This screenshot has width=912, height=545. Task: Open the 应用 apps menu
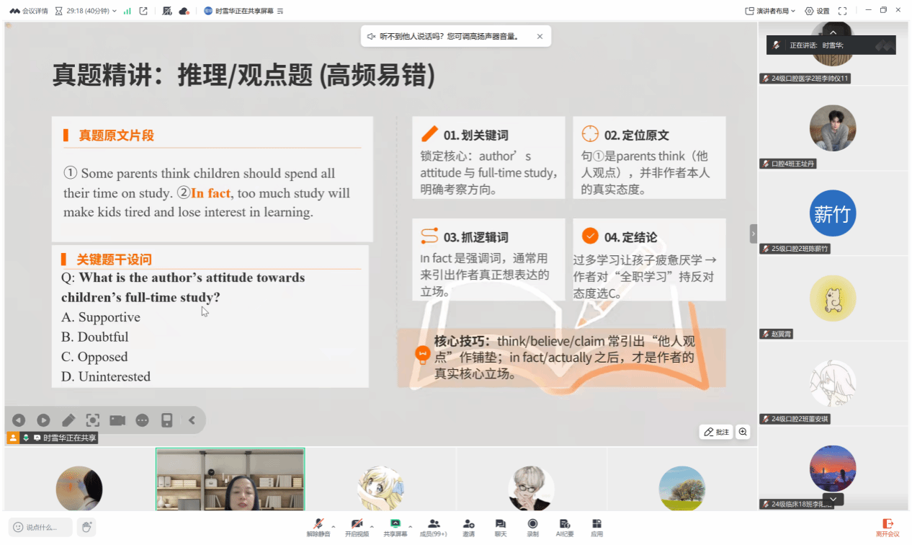click(x=596, y=528)
